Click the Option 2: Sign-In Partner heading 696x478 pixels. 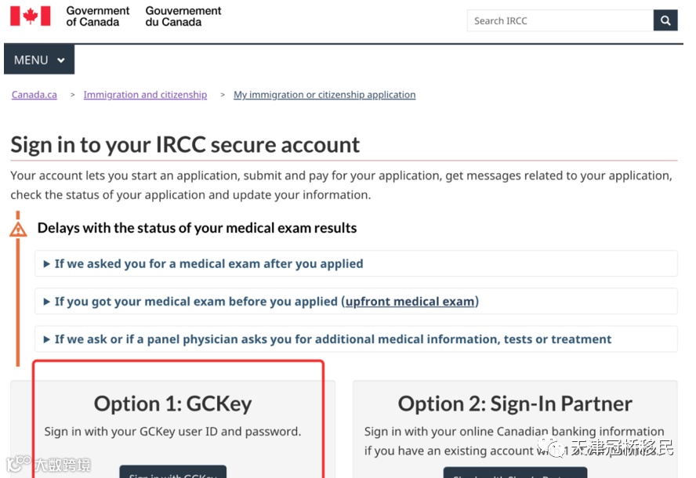[515, 404]
